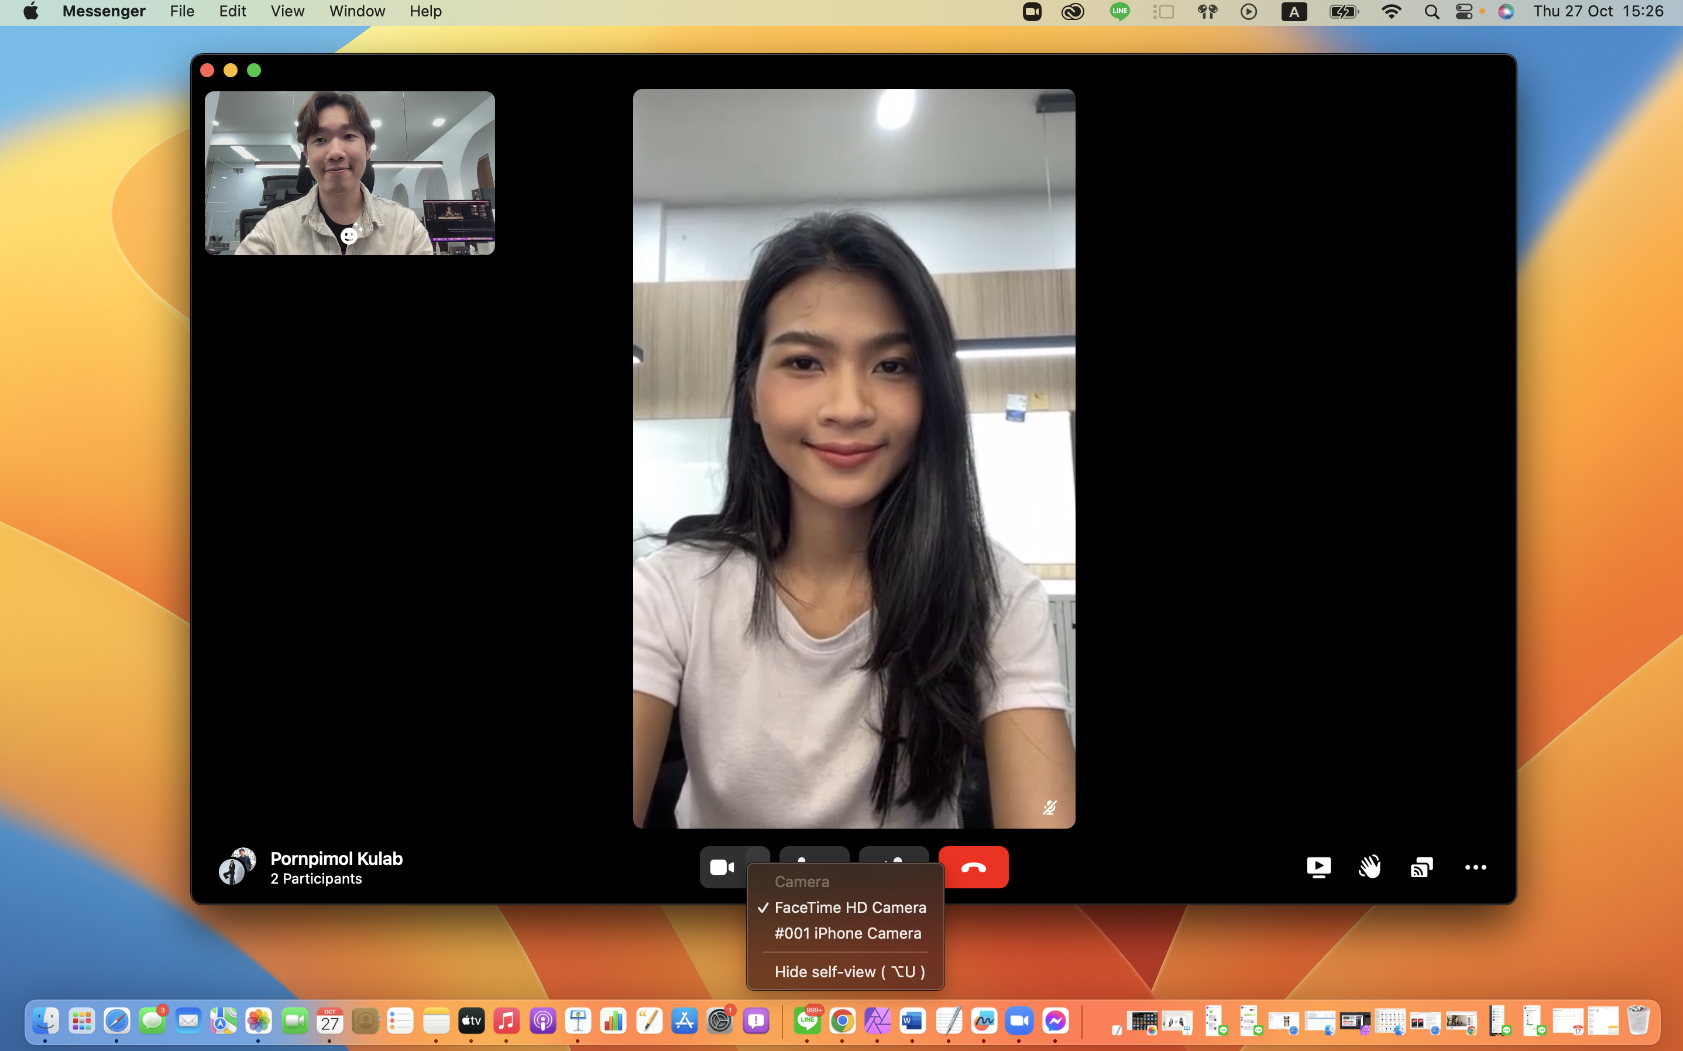End the call with red hang-up button
The height and width of the screenshot is (1051, 1683).
(x=973, y=867)
